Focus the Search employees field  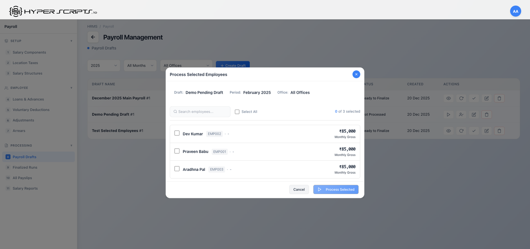click(200, 112)
